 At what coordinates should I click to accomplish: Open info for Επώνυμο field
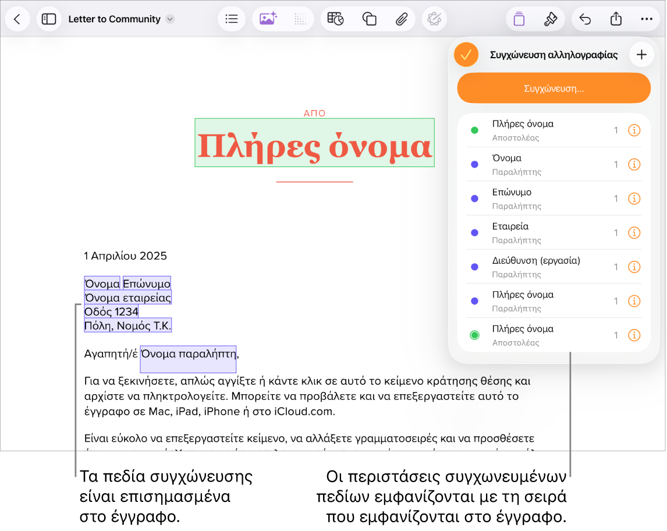tap(634, 199)
